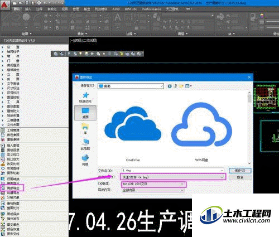The width and height of the screenshot is (279, 237).
Task: Click the 局部导出 icon in sidebar
Action: click(x=3, y=188)
